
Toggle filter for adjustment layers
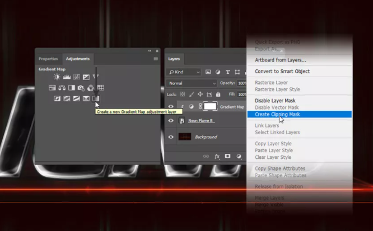[218, 72]
